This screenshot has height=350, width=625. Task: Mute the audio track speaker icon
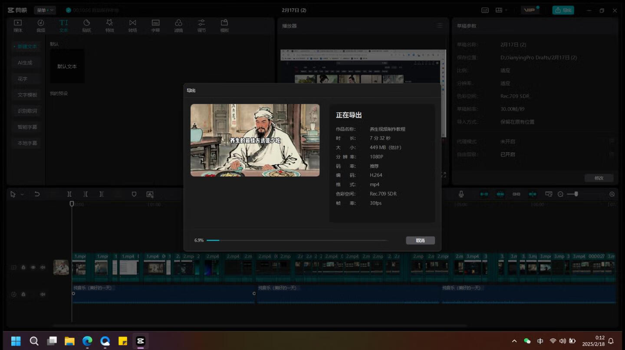point(43,294)
